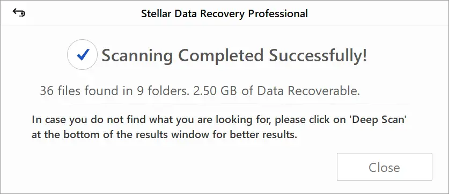Click the 'Data Recoverable' phrase
Viewport: 449px width, 194px height.
point(308,91)
